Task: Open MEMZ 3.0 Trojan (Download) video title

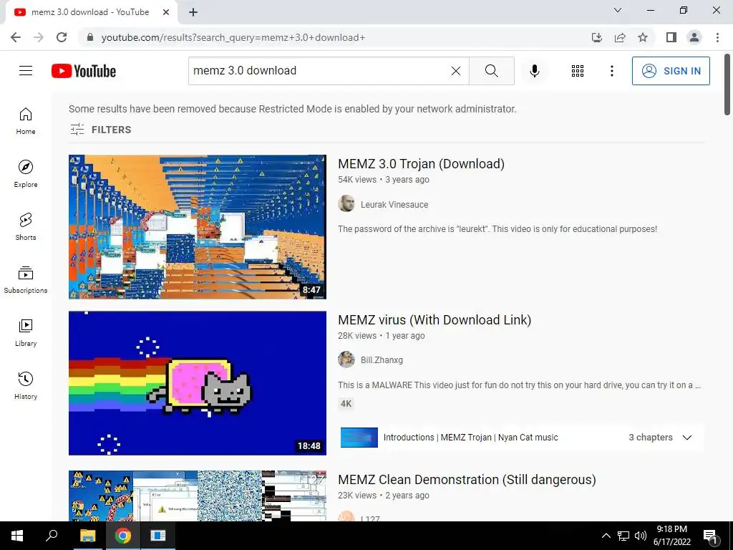Action: click(421, 164)
